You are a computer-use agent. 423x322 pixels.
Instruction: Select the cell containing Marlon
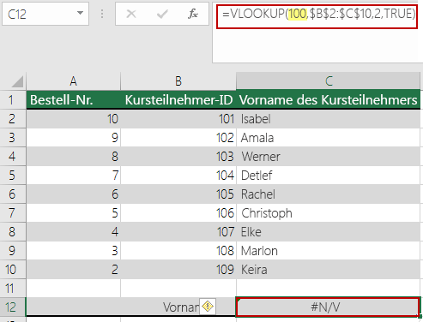tap(329, 251)
